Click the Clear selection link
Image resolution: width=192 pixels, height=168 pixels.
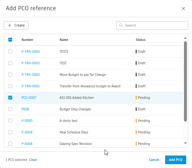point(33,160)
